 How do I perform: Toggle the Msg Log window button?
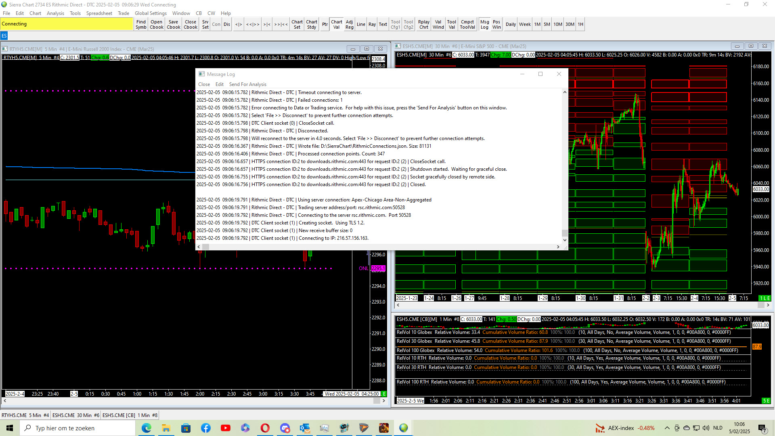point(484,24)
